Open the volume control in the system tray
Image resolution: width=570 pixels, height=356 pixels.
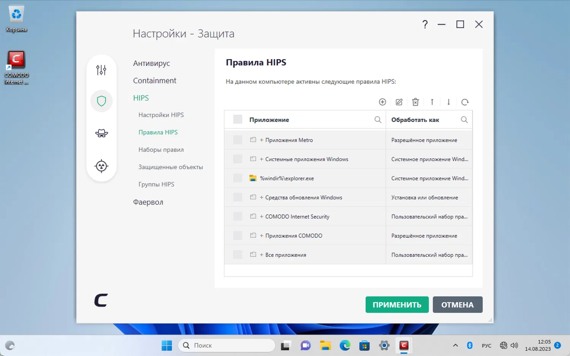tap(514, 345)
